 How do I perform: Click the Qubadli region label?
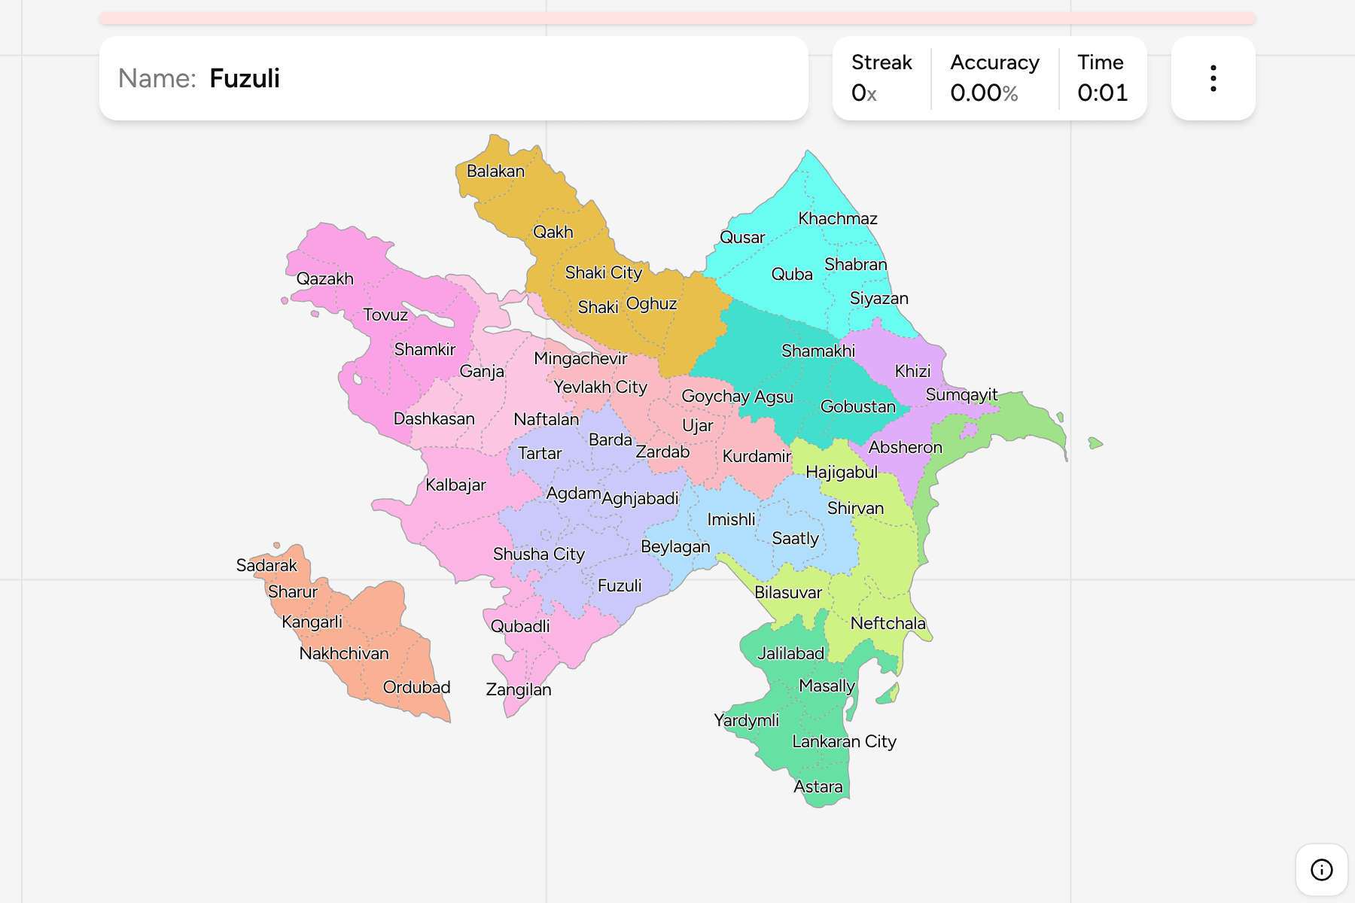click(x=519, y=627)
